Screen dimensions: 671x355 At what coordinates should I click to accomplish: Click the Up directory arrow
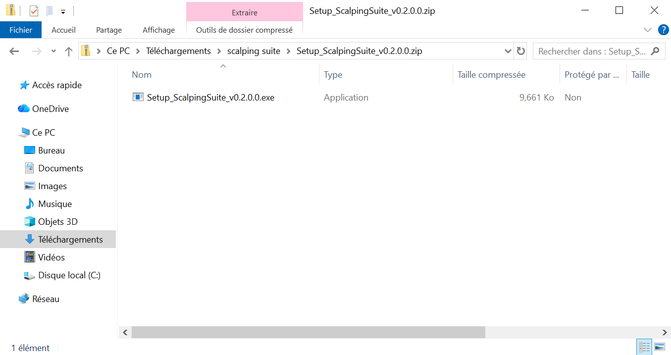(69, 51)
